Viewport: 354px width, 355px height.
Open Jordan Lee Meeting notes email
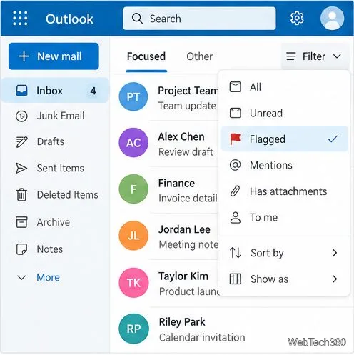(165, 236)
